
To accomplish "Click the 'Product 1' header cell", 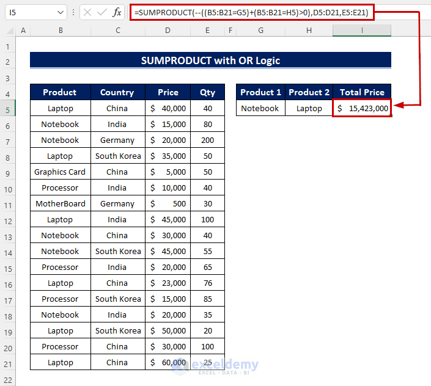I will click(260, 92).
